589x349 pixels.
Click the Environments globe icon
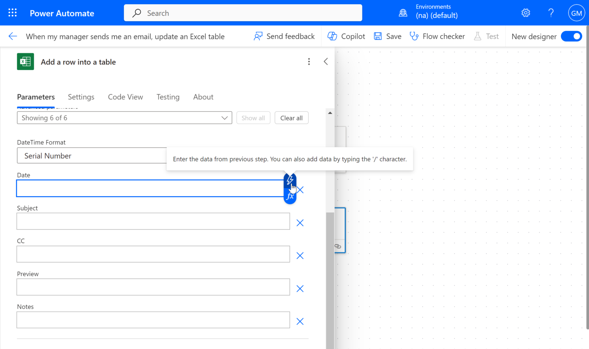(403, 13)
